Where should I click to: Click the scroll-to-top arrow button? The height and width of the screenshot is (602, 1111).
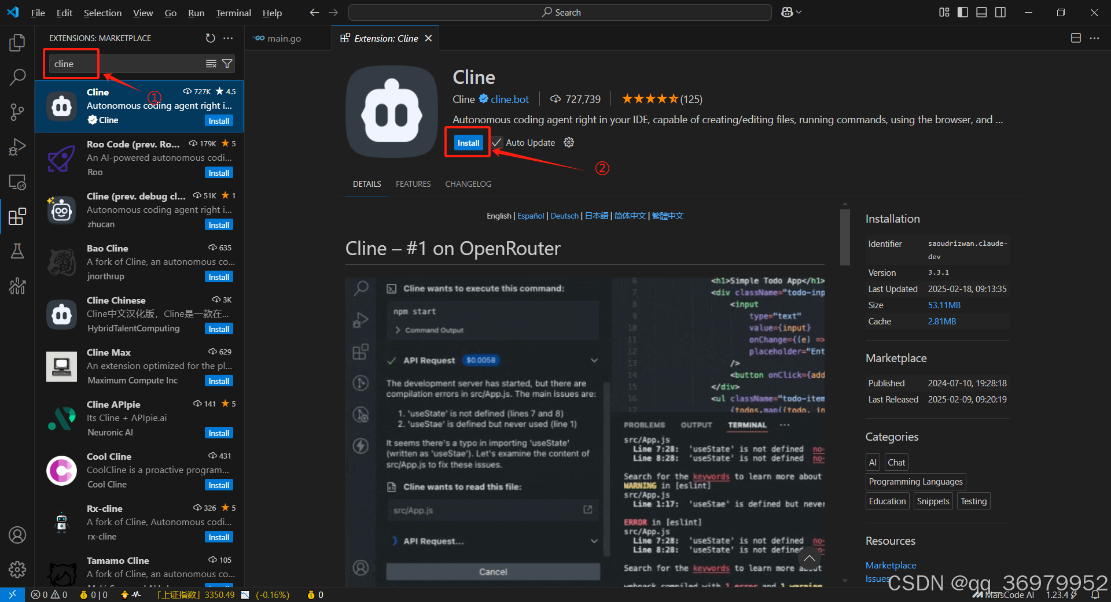click(810, 558)
